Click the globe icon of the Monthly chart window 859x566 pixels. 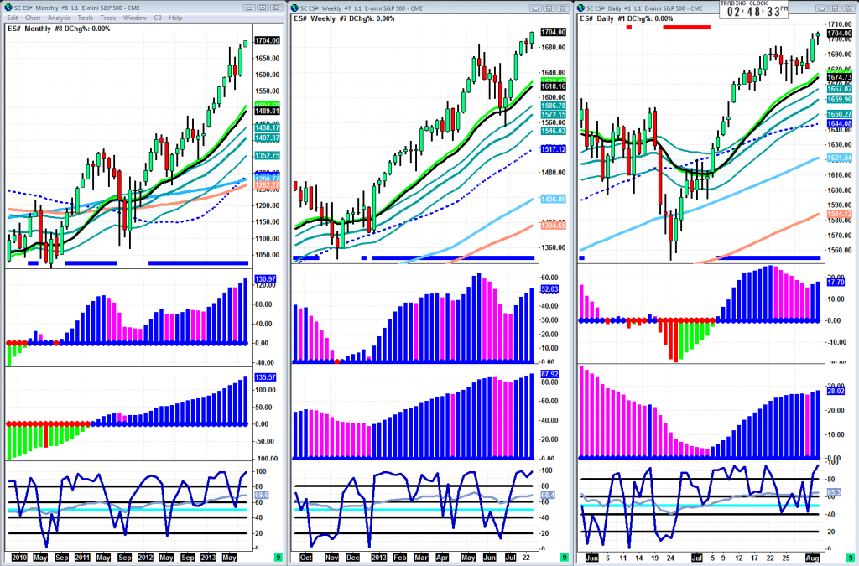pos(8,7)
